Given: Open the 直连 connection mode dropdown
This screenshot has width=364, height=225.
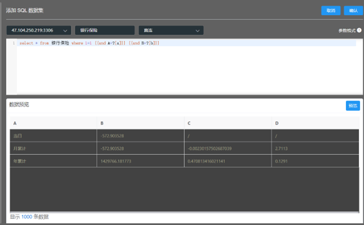Looking at the screenshot, I should [x=171, y=31].
